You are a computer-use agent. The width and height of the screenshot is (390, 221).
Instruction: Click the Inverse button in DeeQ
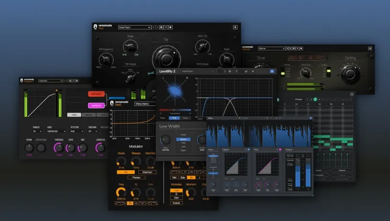177,203
